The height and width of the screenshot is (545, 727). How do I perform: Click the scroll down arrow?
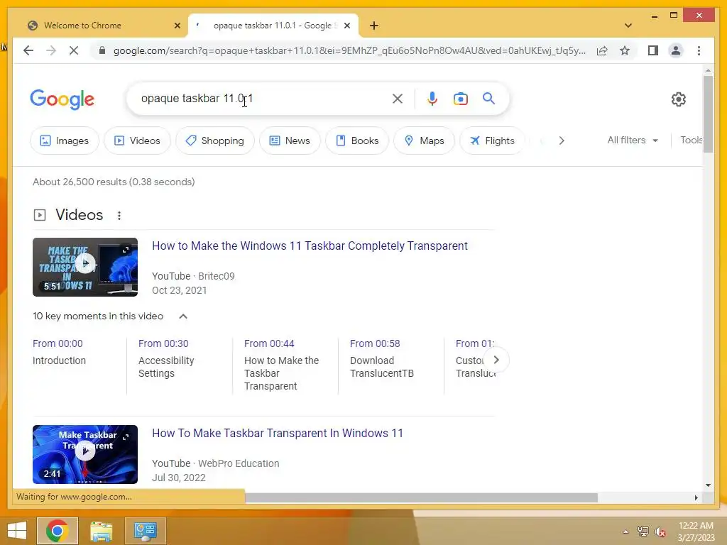708,485
